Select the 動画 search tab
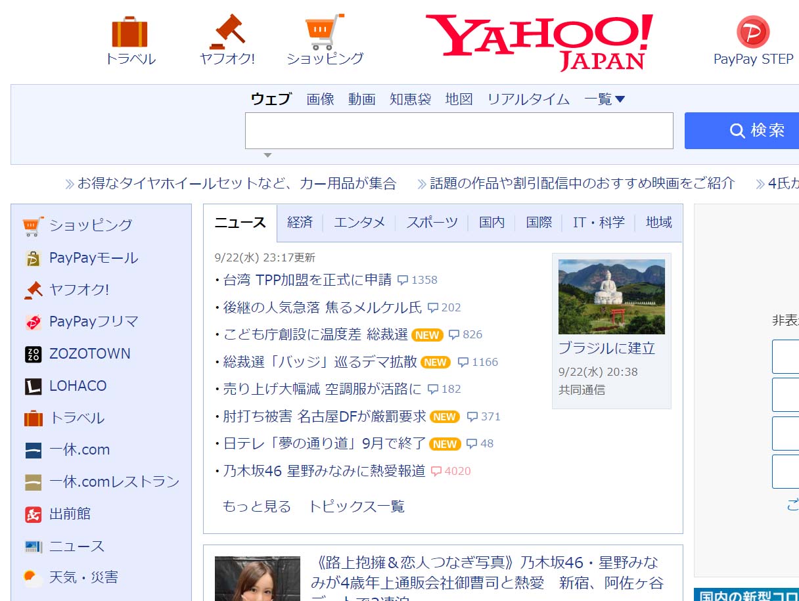Image resolution: width=799 pixels, height=601 pixels. coord(362,99)
